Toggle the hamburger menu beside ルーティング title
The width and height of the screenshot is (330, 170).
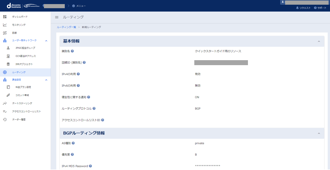(57, 17)
